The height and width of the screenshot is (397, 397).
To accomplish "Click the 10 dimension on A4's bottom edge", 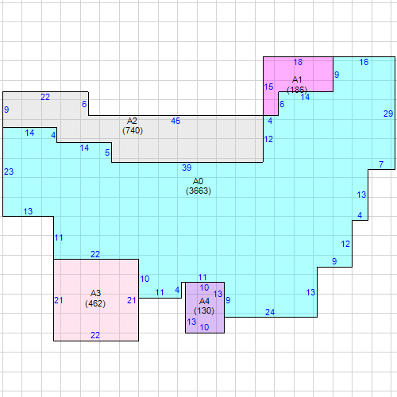I will pos(204,327).
